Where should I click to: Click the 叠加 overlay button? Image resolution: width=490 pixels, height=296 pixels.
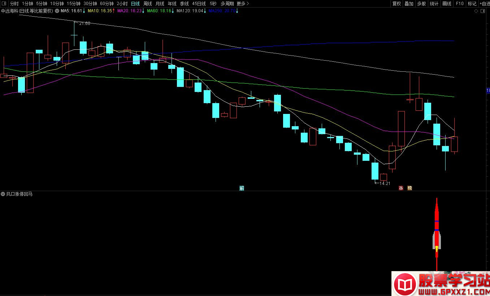pos(409,4)
